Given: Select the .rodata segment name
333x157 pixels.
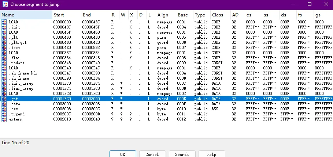Looking at the screenshot, I should [x=17, y=63].
